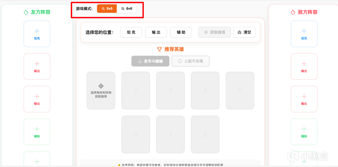Choose 坦克 as your position
338x167 pixels.
pos(131,32)
